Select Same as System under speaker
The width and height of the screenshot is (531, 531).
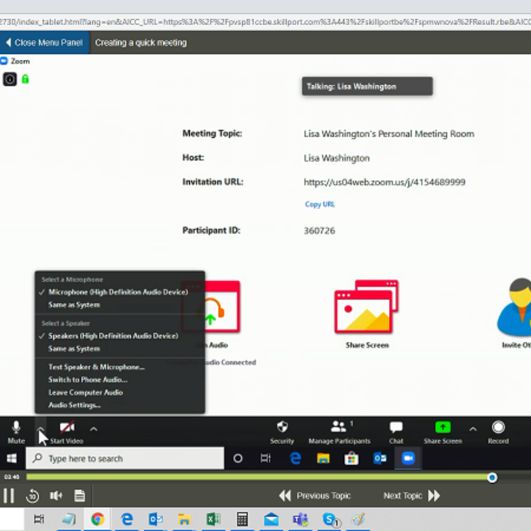tap(74, 349)
